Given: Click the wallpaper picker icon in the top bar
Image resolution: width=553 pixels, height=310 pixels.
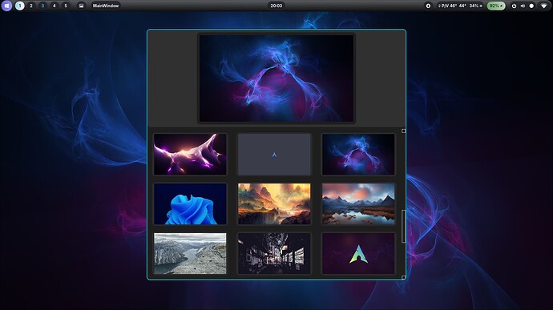Looking at the screenshot, I should (x=81, y=6).
